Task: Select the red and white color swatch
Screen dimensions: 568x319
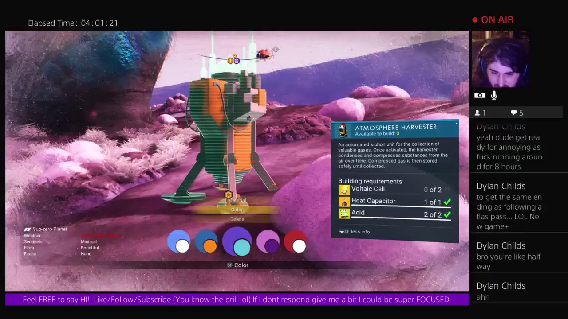Action: 296,242
